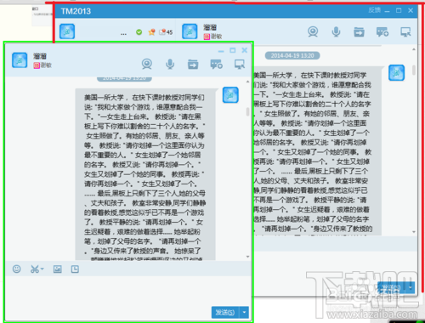Start voice call in front chat window
This screenshot has width=425, height=323.
[170, 64]
